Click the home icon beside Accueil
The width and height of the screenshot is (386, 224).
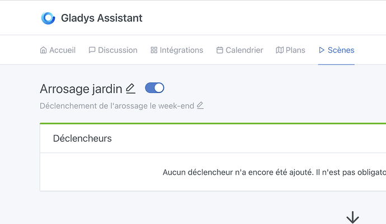pyautogui.click(x=44, y=50)
